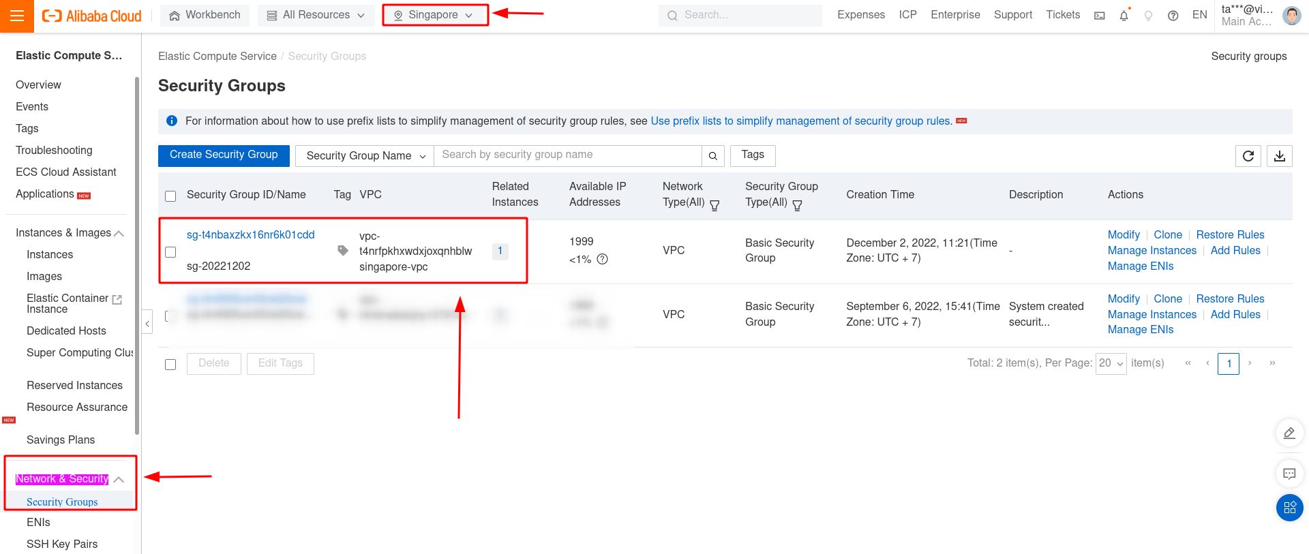Go to Instances in the sidebar
Viewport: 1309px width, 554px height.
[50, 254]
